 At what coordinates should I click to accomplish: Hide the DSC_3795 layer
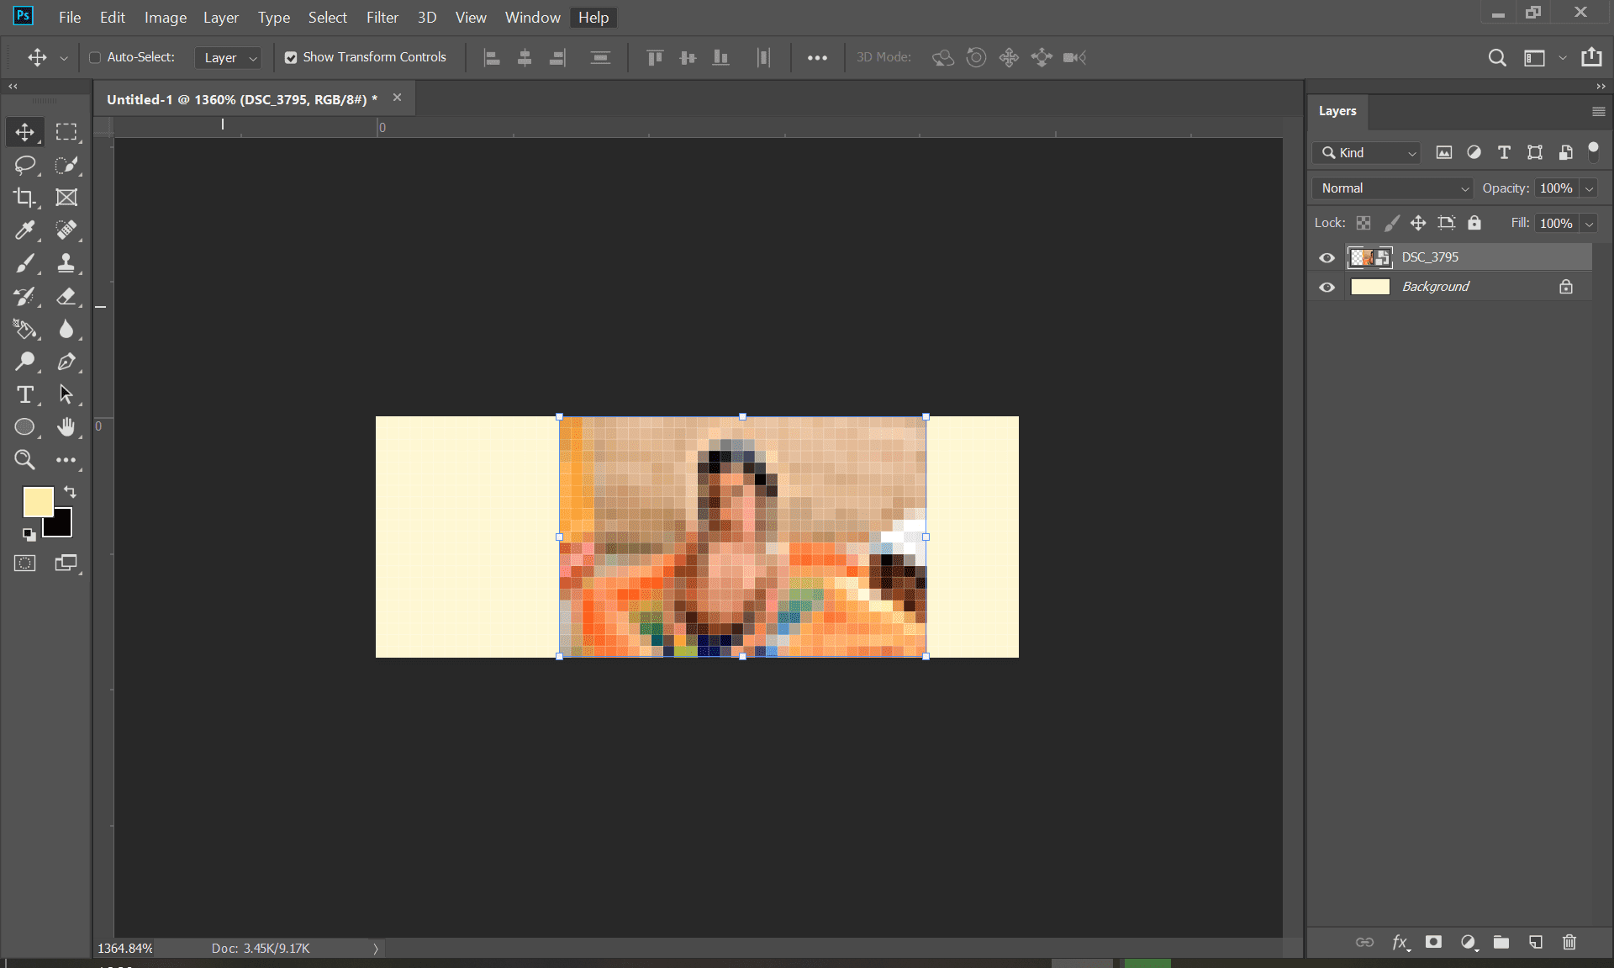[1327, 257]
